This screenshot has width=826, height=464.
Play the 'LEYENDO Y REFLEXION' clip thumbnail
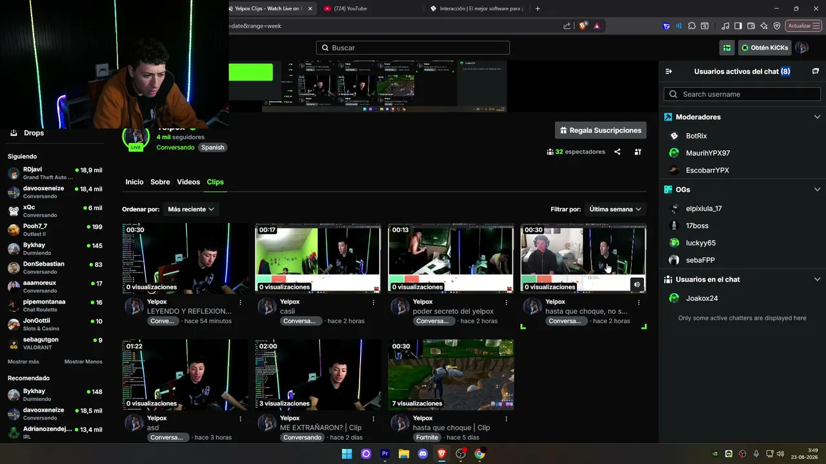pos(185,258)
